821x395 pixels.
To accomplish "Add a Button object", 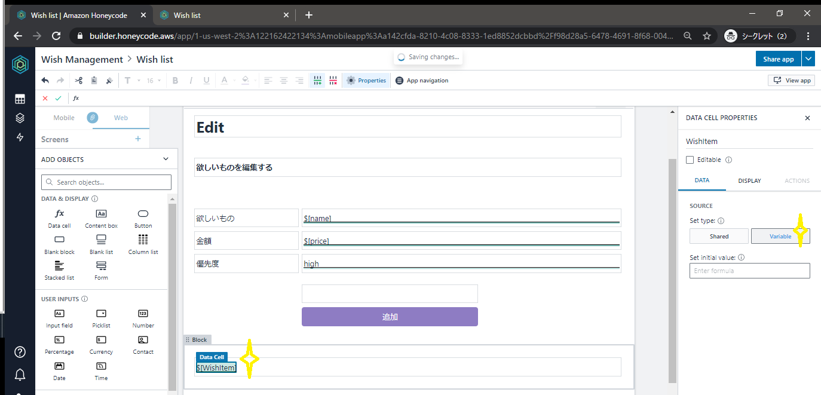I will [x=143, y=219].
